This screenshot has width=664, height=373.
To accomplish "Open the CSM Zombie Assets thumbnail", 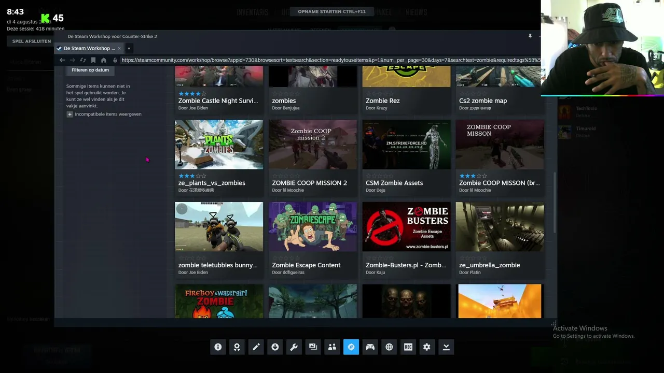I will pos(406,145).
